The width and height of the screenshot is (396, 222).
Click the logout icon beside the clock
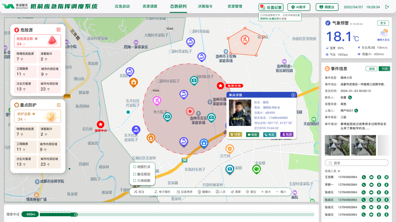[x=387, y=7]
